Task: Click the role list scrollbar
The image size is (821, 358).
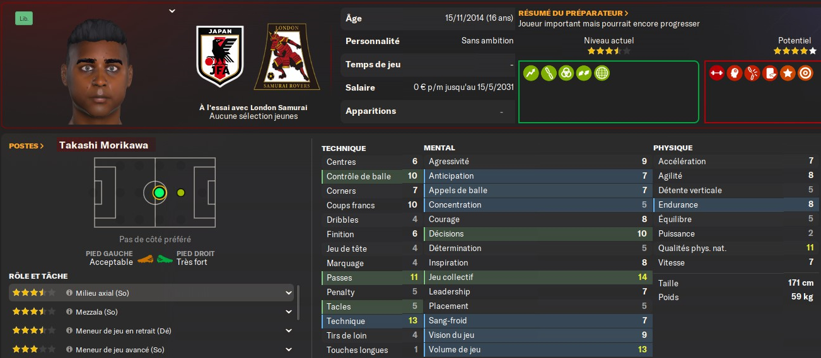Action: click(298, 302)
